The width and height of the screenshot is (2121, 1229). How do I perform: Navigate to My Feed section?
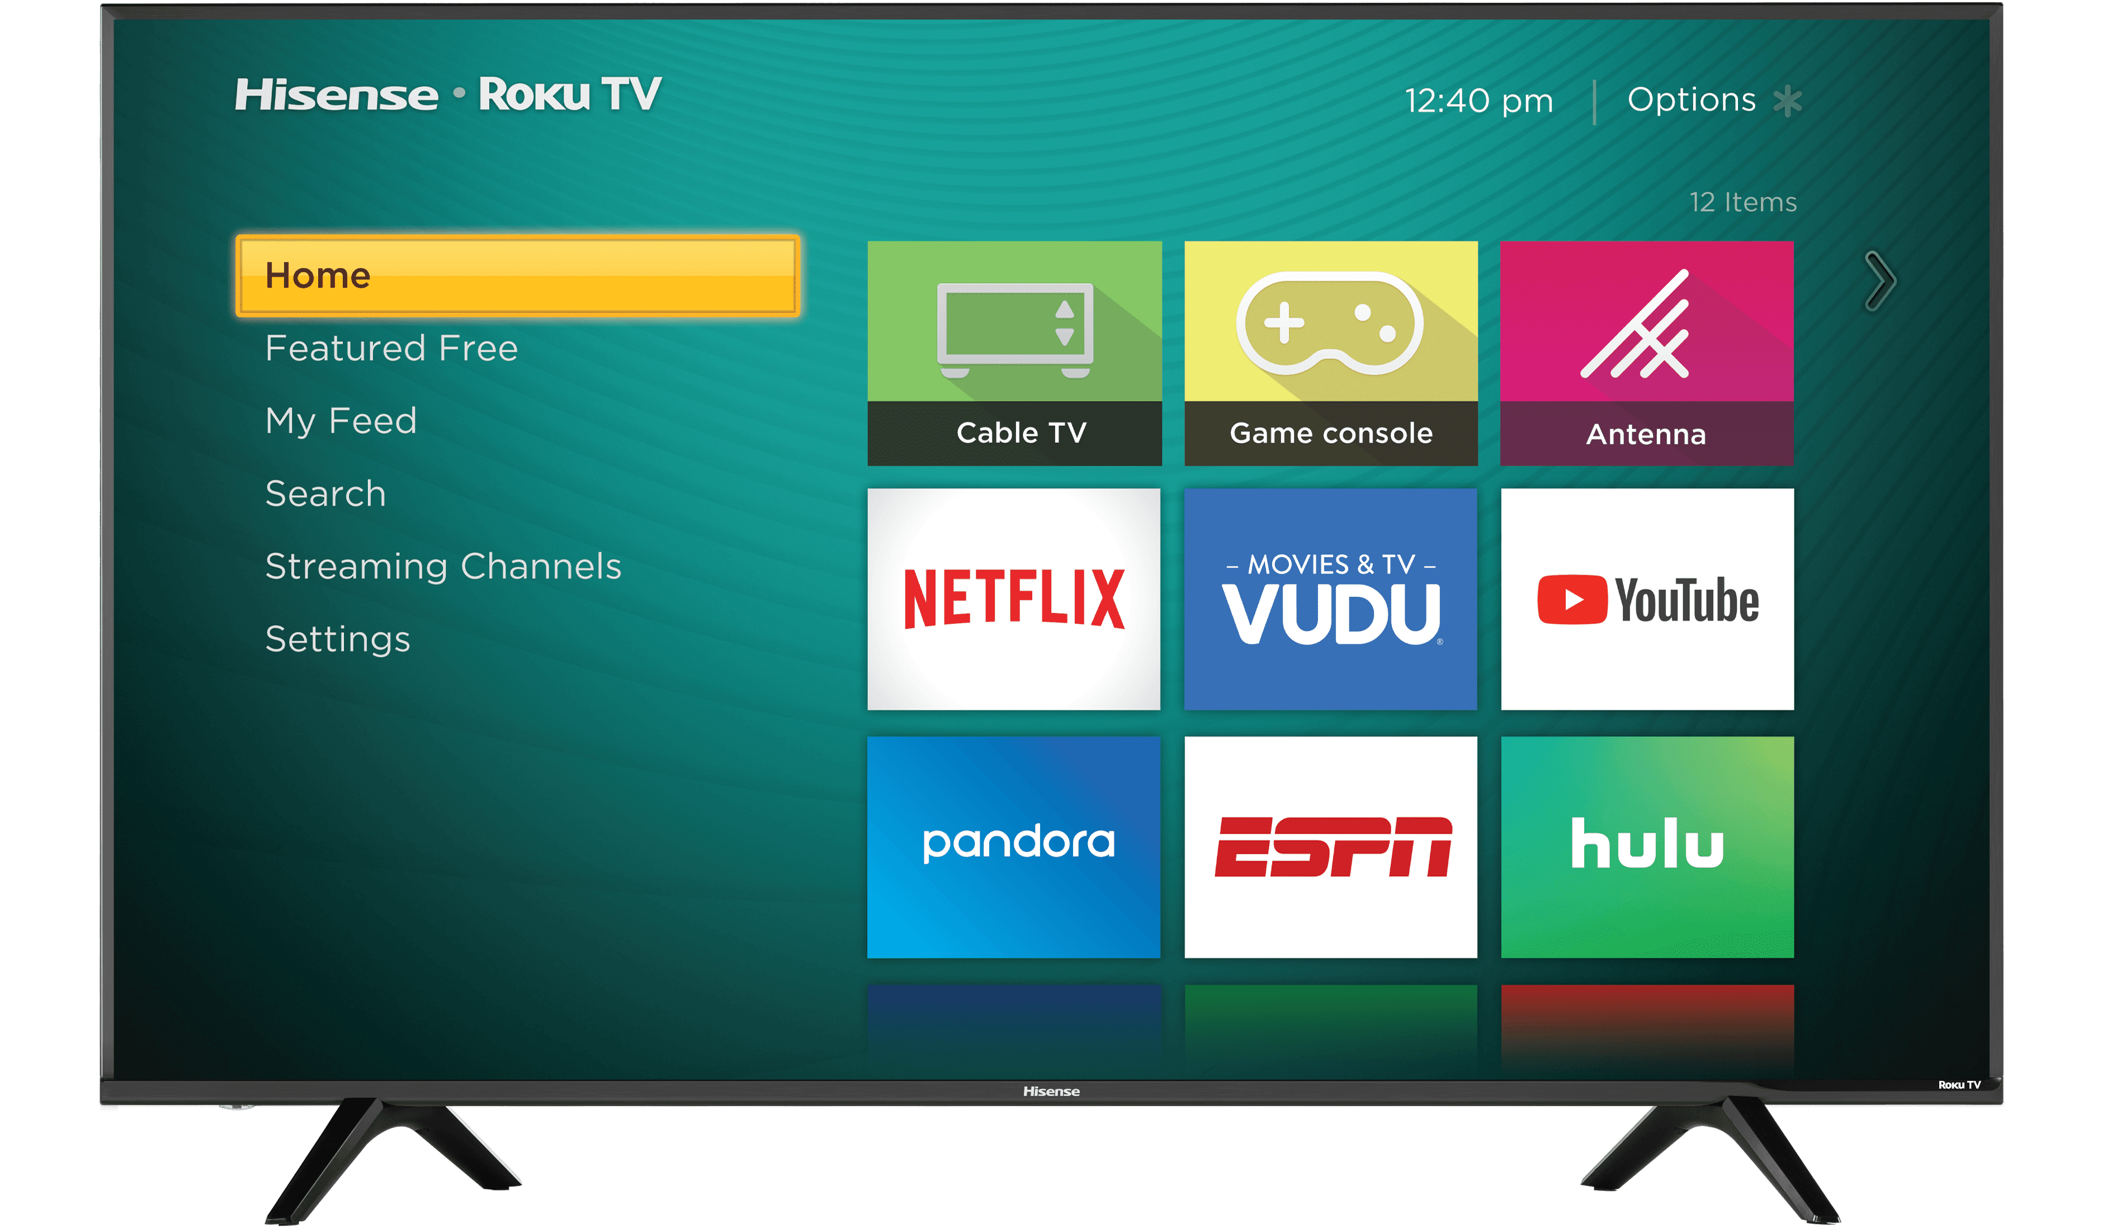pos(341,421)
